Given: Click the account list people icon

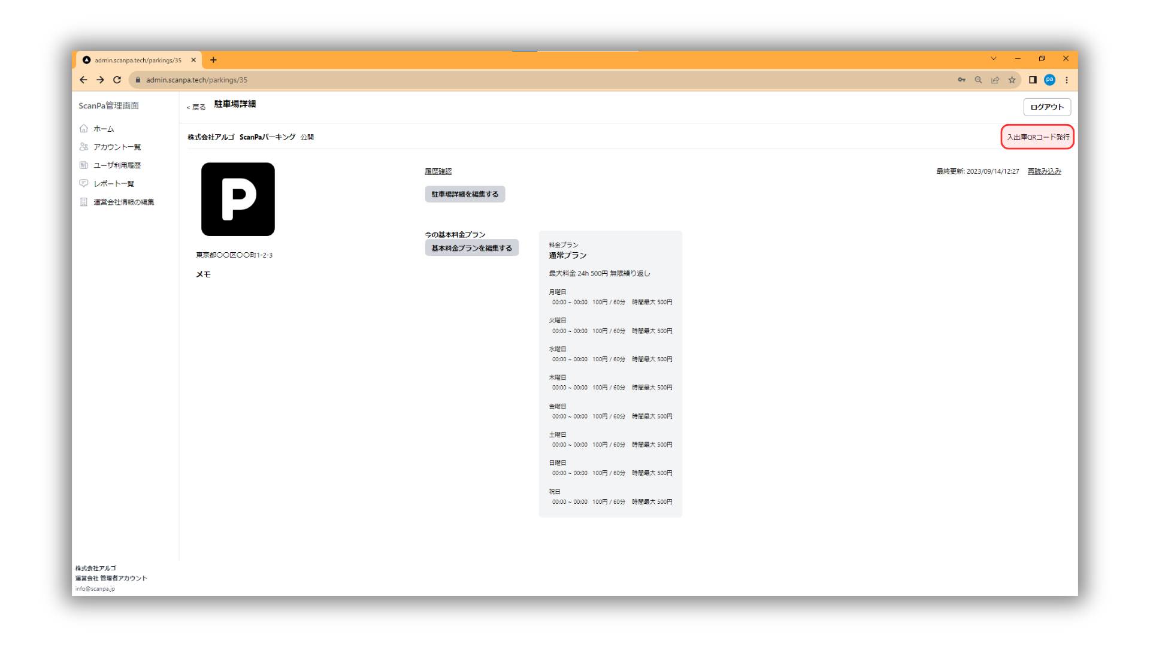Looking at the screenshot, I should coord(84,147).
